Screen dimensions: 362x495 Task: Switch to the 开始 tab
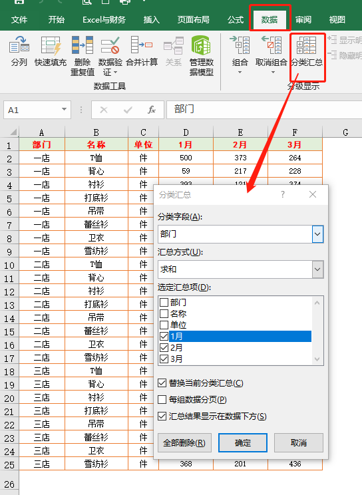(x=56, y=19)
